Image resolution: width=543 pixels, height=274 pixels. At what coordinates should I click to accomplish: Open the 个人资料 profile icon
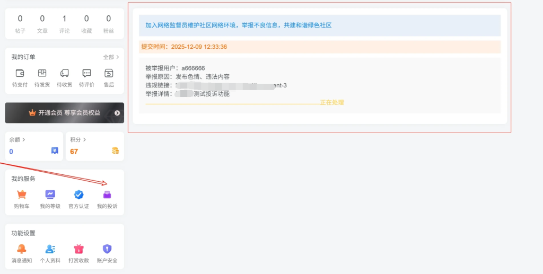[x=50, y=249]
